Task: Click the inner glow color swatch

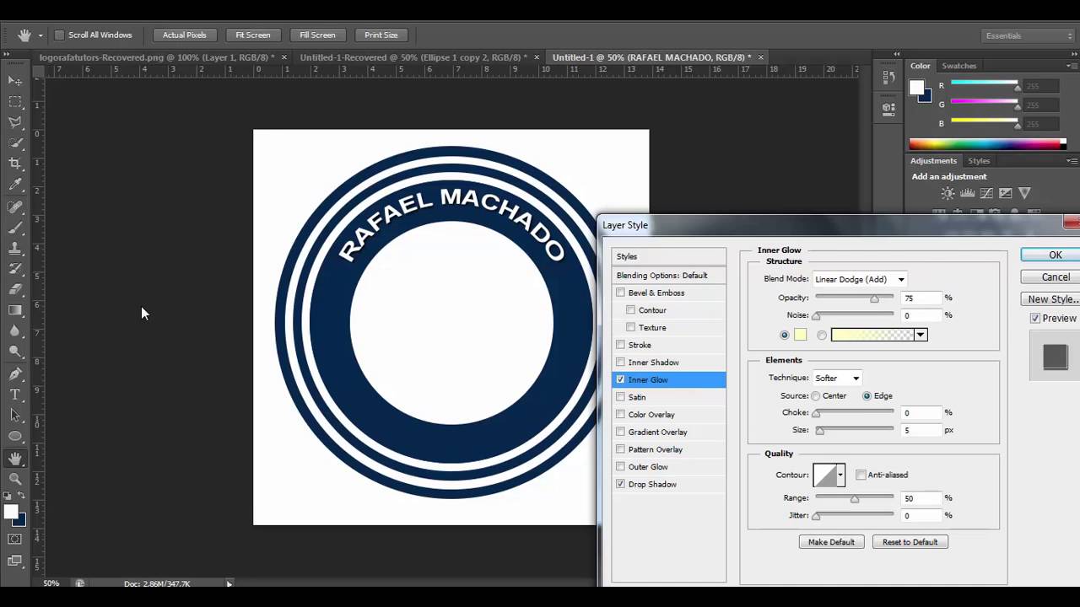Action: click(800, 335)
